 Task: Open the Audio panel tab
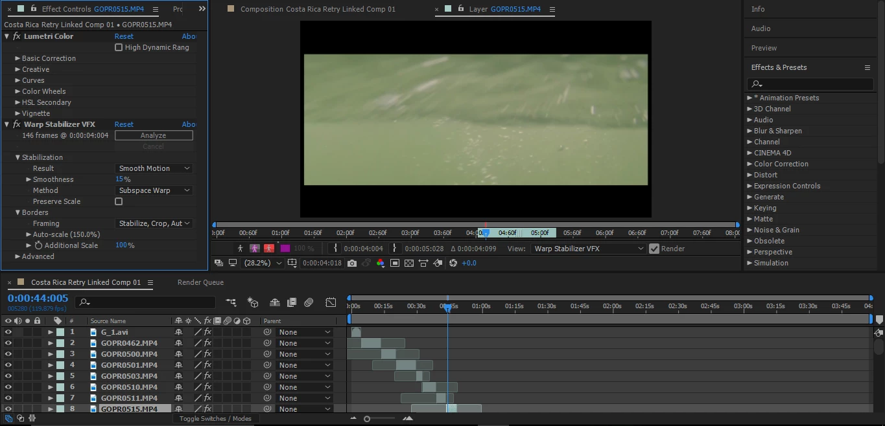761,28
